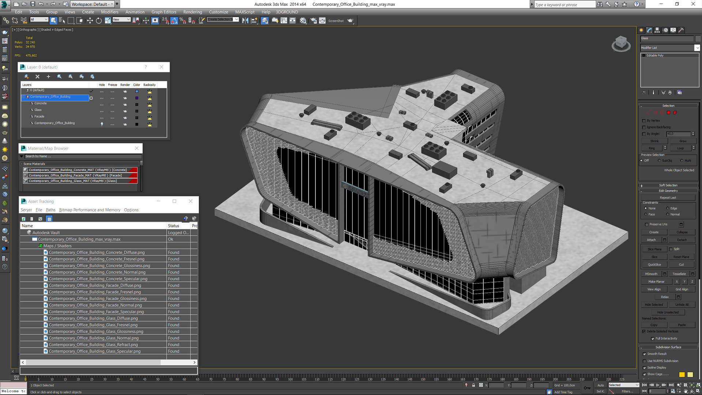This screenshot has height=395, width=702.
Task: Open Bitmap Performance and Memory menu
Action: (x=90, y=210)
